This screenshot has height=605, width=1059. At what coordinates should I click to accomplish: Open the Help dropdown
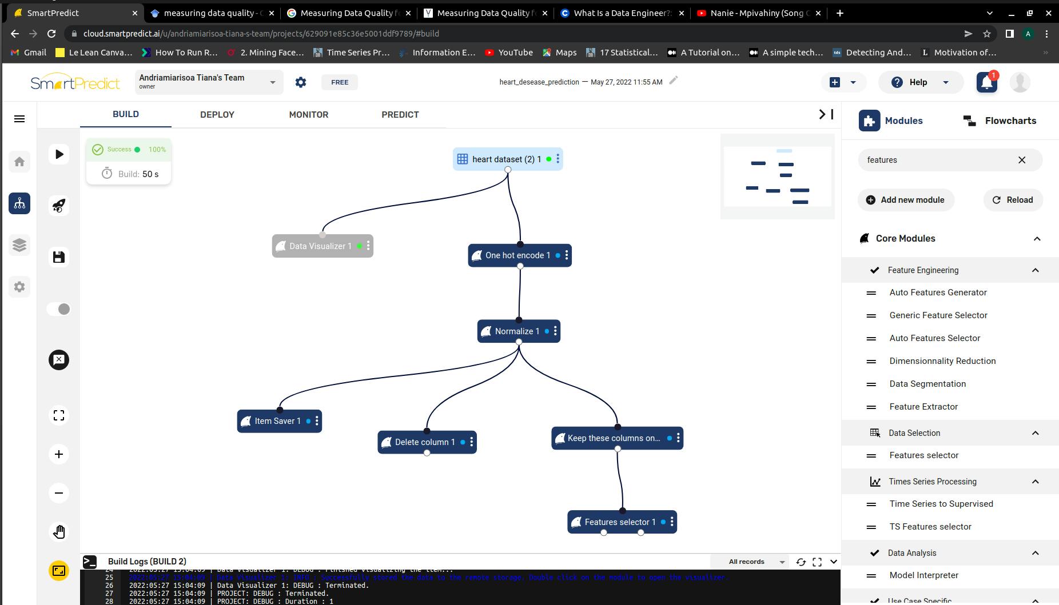921,82
